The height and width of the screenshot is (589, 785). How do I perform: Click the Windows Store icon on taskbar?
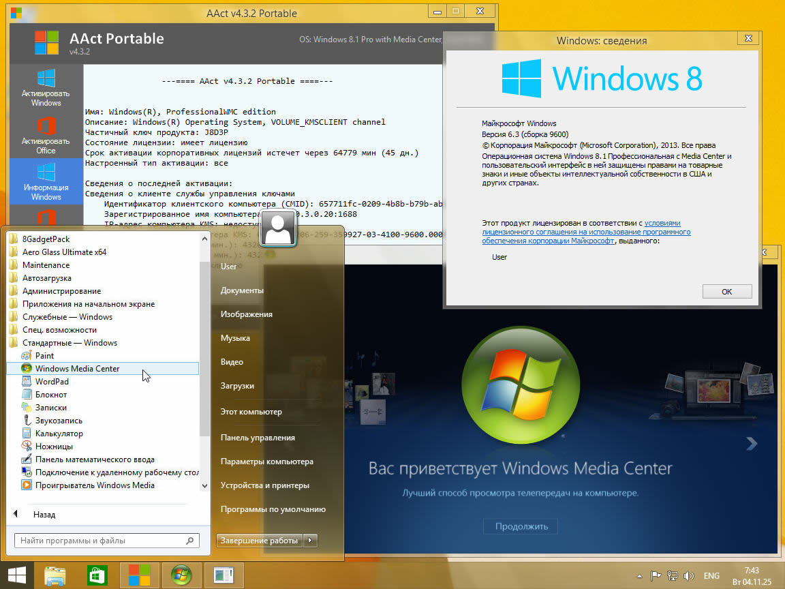coord(97,574)
